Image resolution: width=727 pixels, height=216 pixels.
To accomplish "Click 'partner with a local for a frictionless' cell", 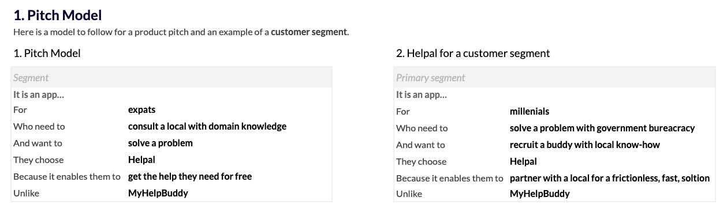I will tap(610, 178).
